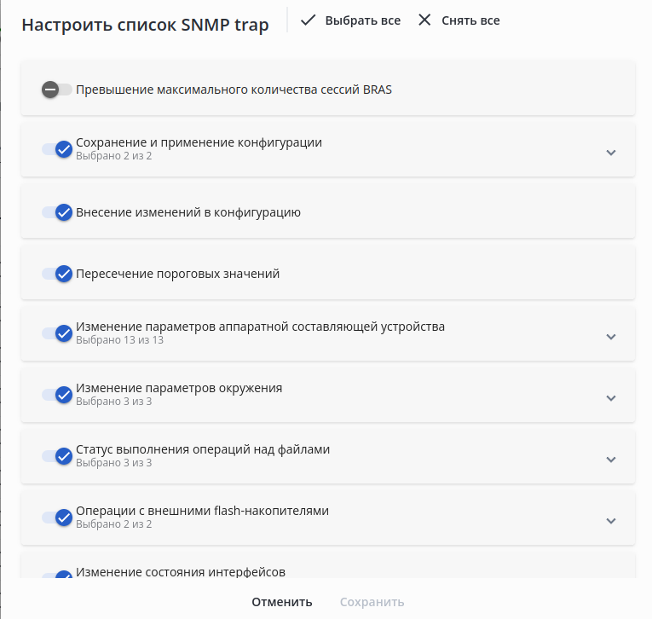This screenshot has width=652, height=619.
Task: Toggle the Изменение параметров окружения switch
Action: point(57,395)
